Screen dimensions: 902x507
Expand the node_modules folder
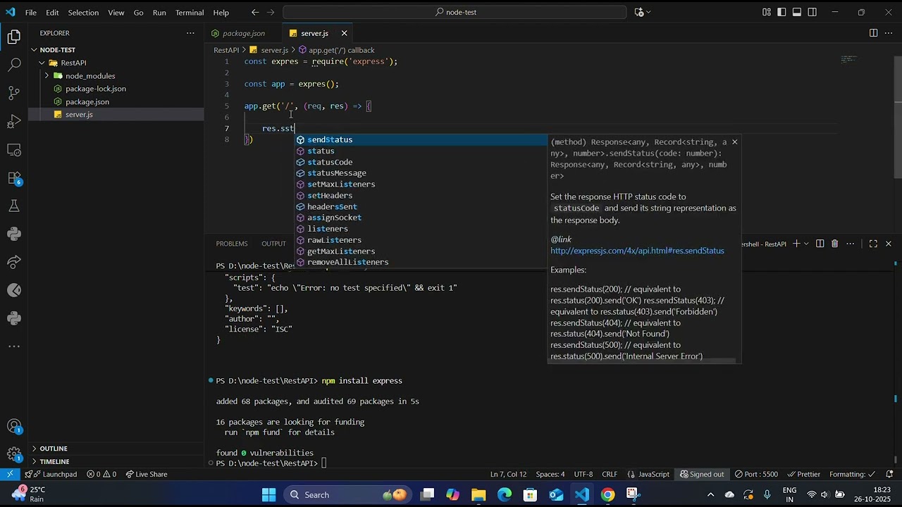click(x=47, y=75)
